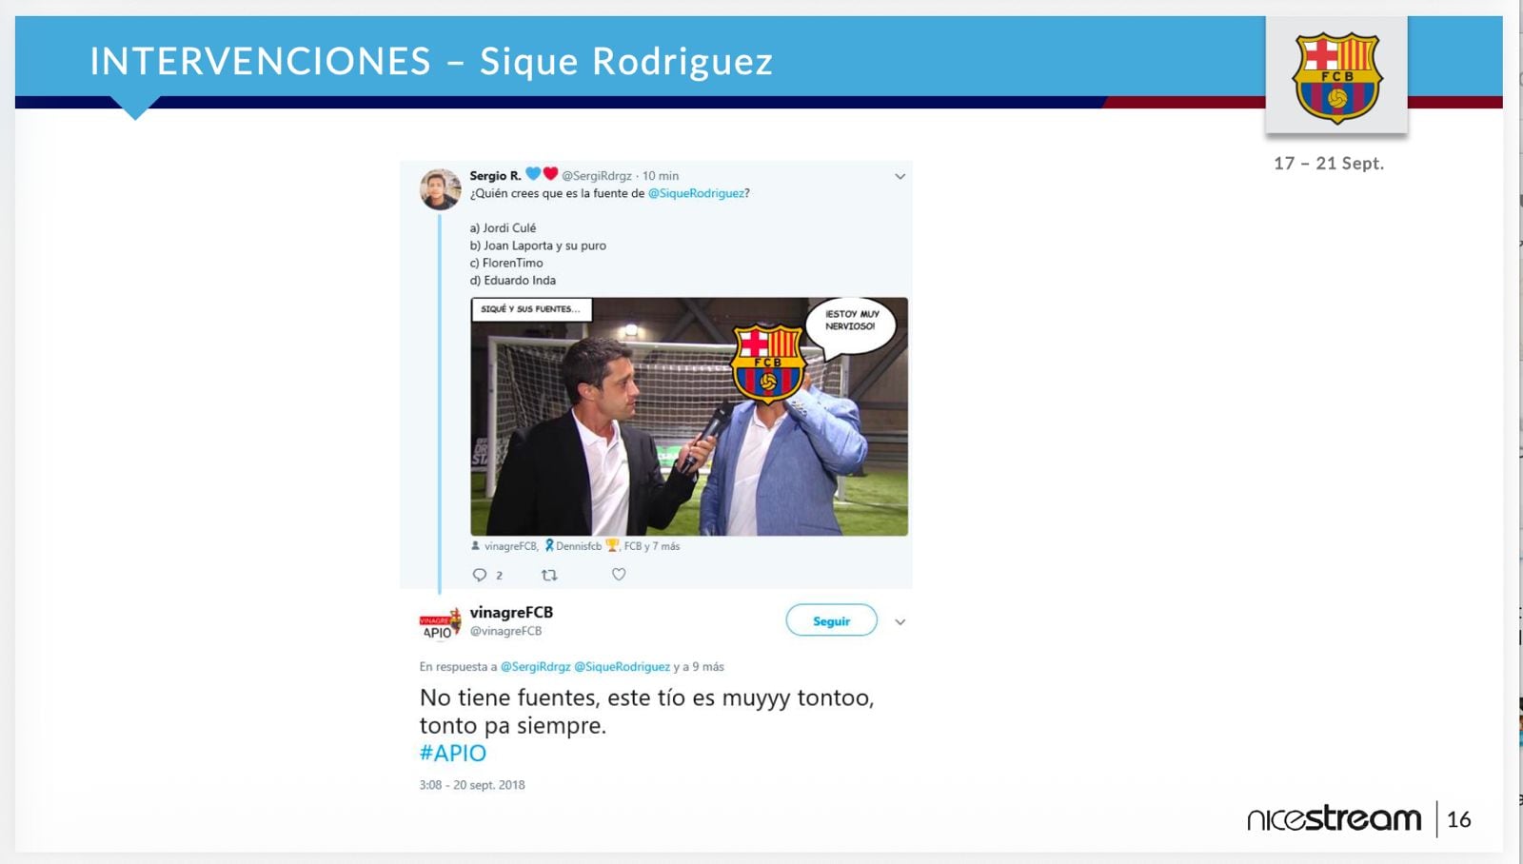Click the vinagreFCB APIO profile avatar
Image resolution: width=1523 pixels, height=864 pixels.
(440, 623)
